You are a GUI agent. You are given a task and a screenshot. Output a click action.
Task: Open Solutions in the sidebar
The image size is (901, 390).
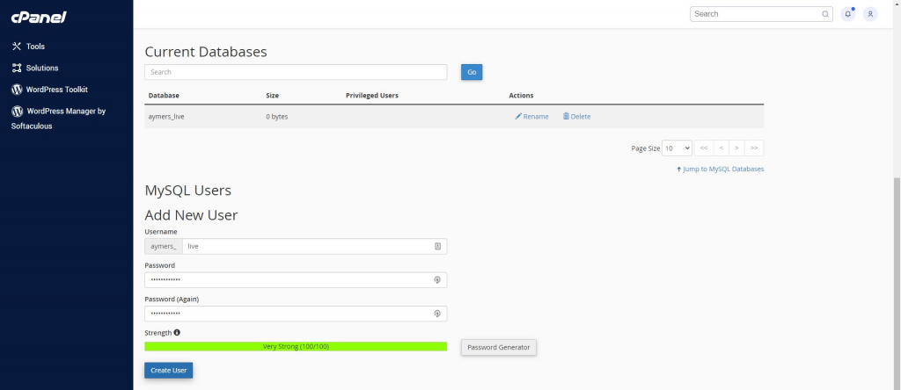[41, 68]
